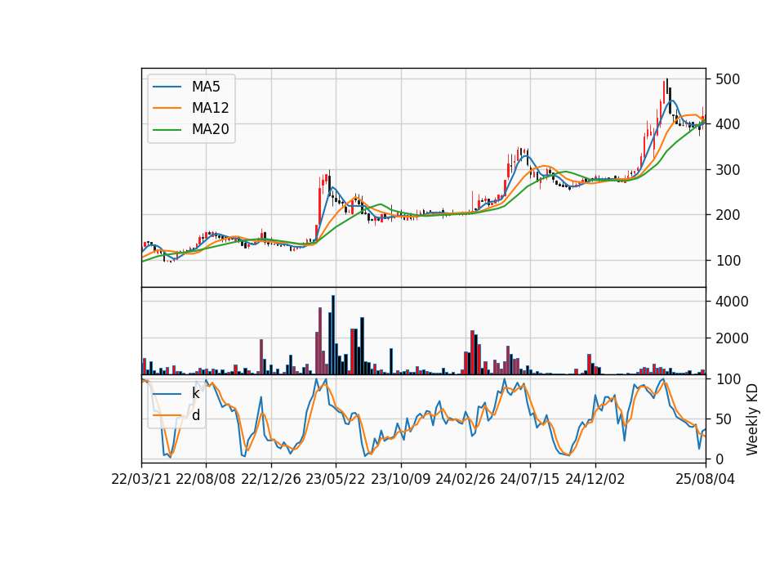Click the MA5 legend label
Screen dimensions: 784x564
[x=206, y=87]
